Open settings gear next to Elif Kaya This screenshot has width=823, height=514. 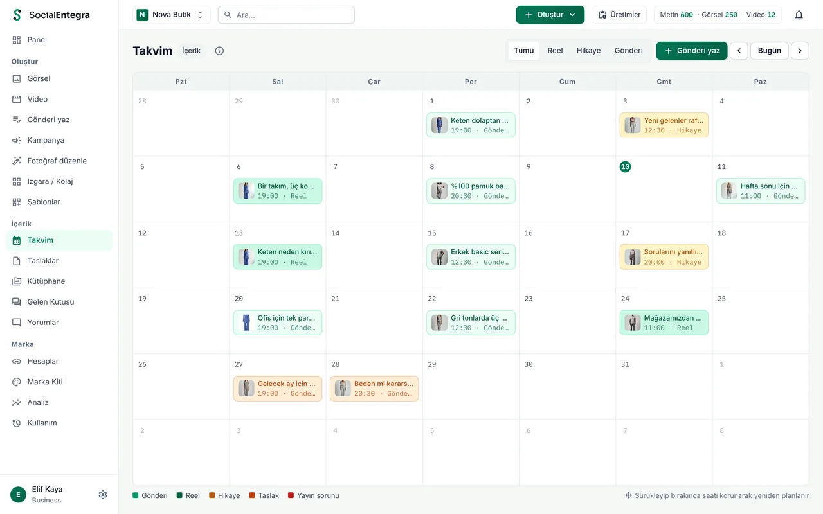pos(103,495)
